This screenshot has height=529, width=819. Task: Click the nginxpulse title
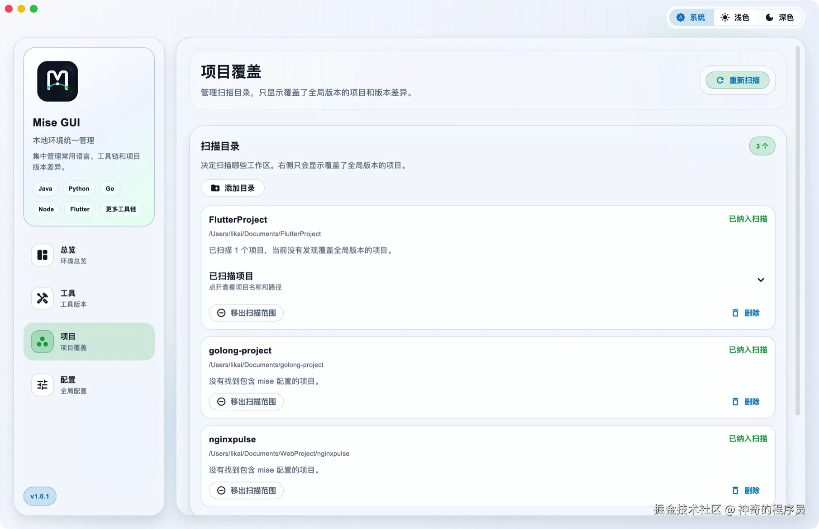point(233,440)
